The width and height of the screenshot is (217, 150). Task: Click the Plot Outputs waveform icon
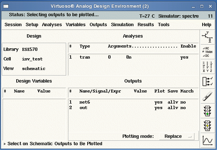pyautogui.click(x=207, y=140)
